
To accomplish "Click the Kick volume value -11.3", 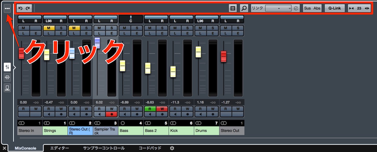I will coord(175,102).
